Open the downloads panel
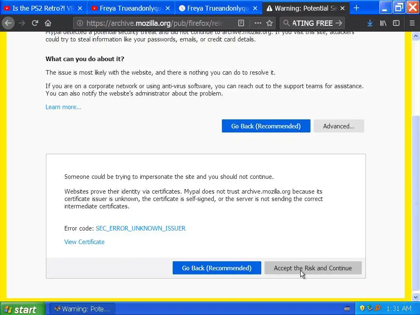 [x=370, y=23]
